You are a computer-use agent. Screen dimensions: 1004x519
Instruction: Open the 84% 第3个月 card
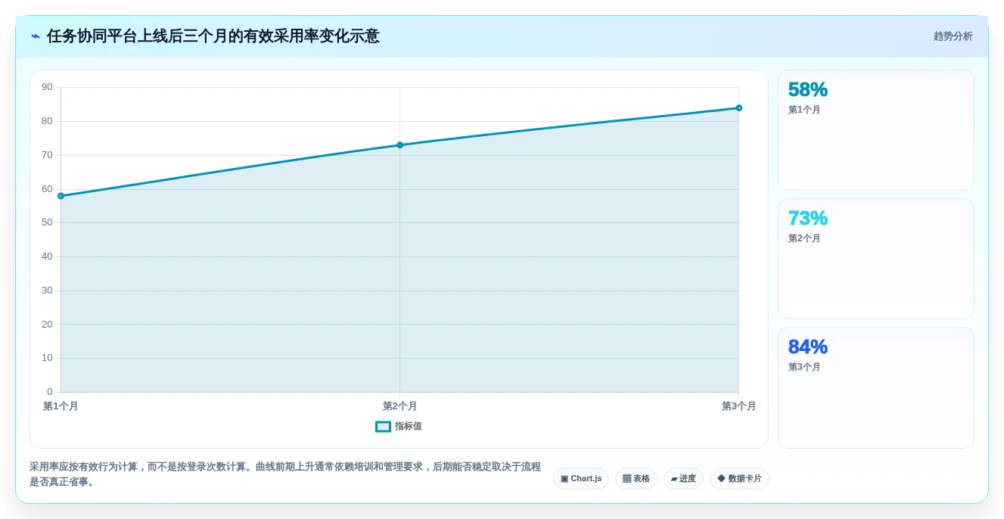coord(876,387)
